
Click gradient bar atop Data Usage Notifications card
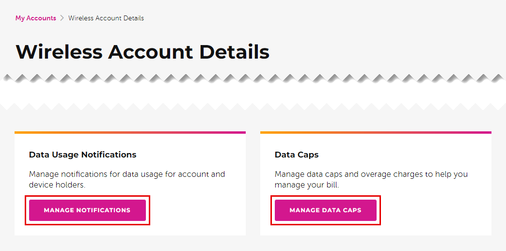130,132
